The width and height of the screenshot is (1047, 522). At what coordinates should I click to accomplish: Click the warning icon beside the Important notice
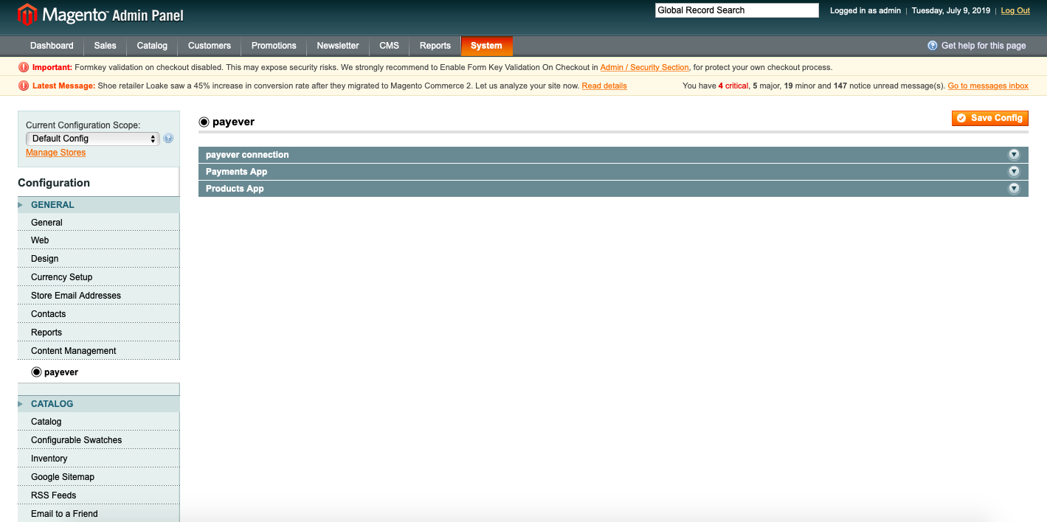(x=24, y=67)
